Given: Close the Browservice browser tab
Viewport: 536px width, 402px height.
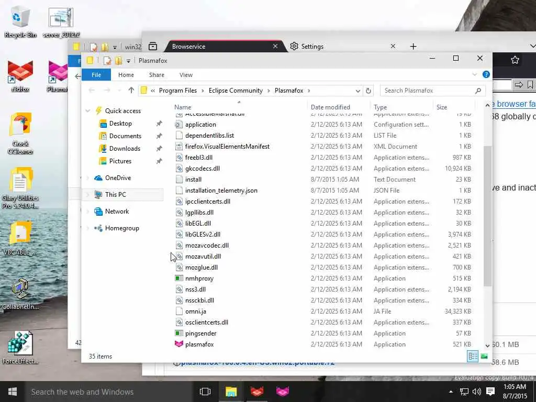Looking at the screenshot, I should (275, 46).
